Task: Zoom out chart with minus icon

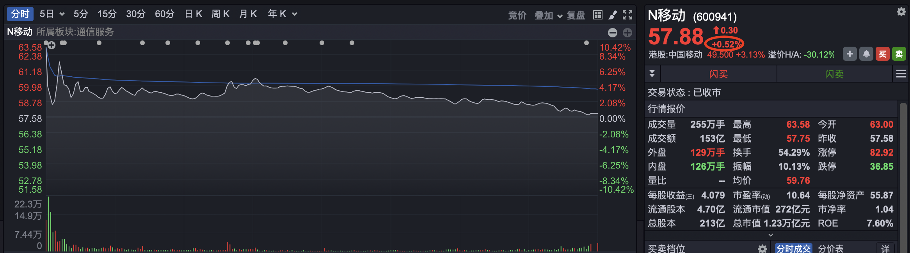Action: pyautogui.click(x=613, y=33)
